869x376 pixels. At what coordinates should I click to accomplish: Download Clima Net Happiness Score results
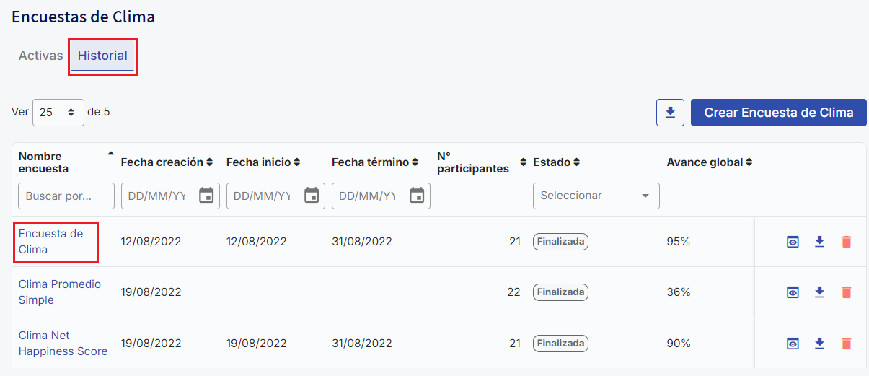(x=819, y=344)
